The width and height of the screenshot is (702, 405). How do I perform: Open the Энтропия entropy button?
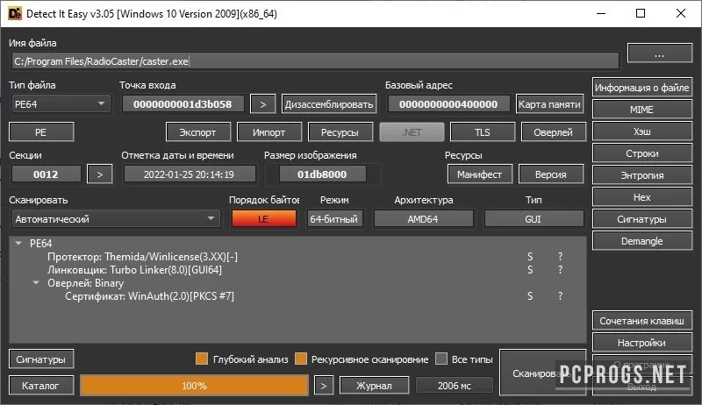642,175
